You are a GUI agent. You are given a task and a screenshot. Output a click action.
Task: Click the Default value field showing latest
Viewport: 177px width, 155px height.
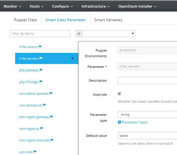[x=147, y=136]
